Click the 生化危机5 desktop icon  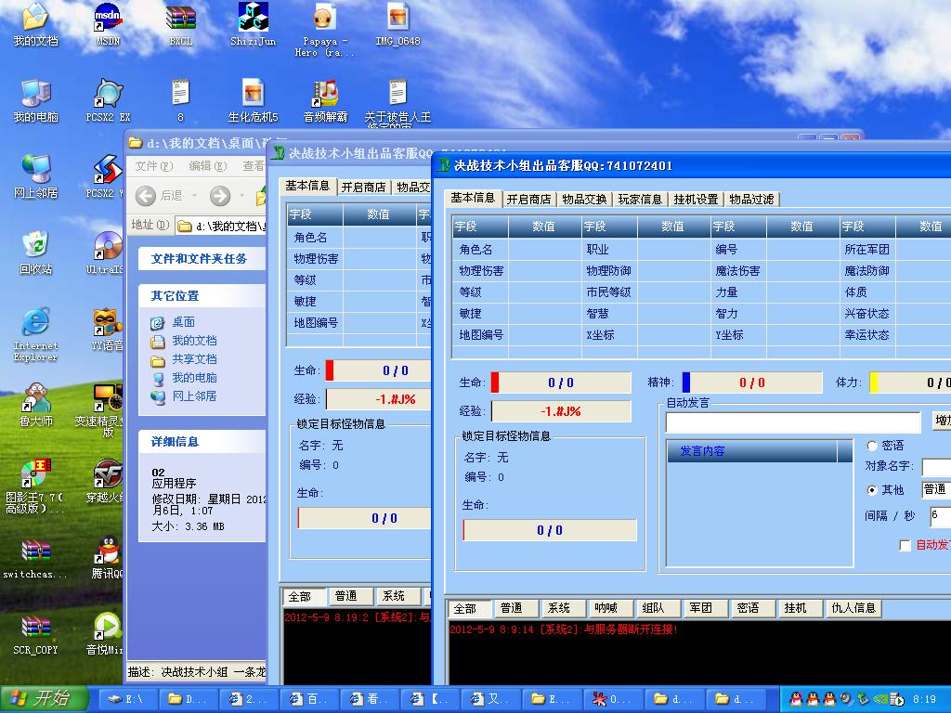(253, 100)
